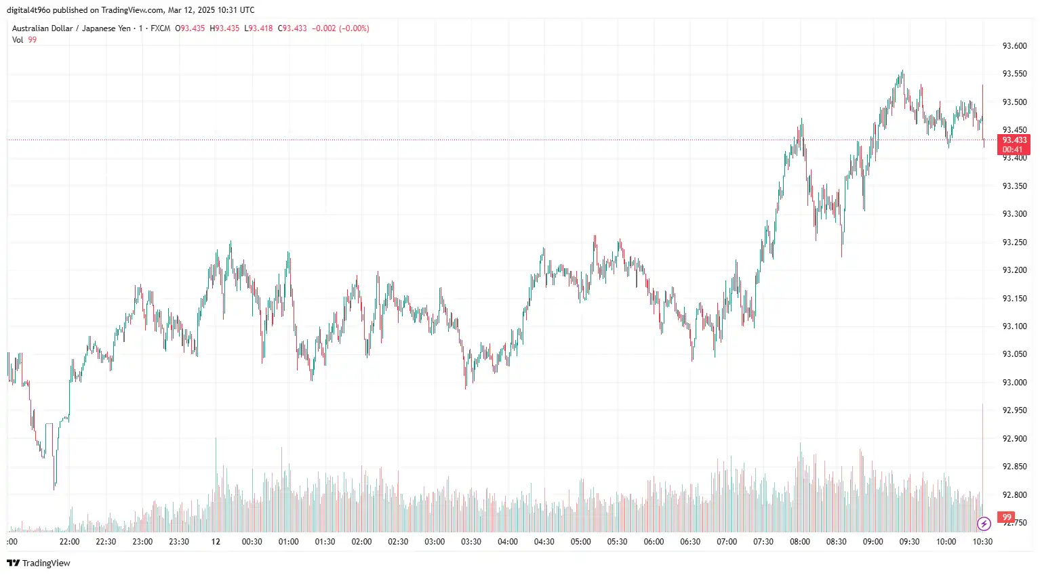Screen dimensions: 1040x575
Task: Click the 93.550 price axis label
Action: [1014, 74]
